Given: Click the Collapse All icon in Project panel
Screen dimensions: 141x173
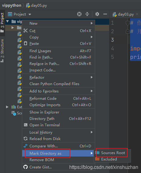Looking at the screenshot, I should 87,14.
